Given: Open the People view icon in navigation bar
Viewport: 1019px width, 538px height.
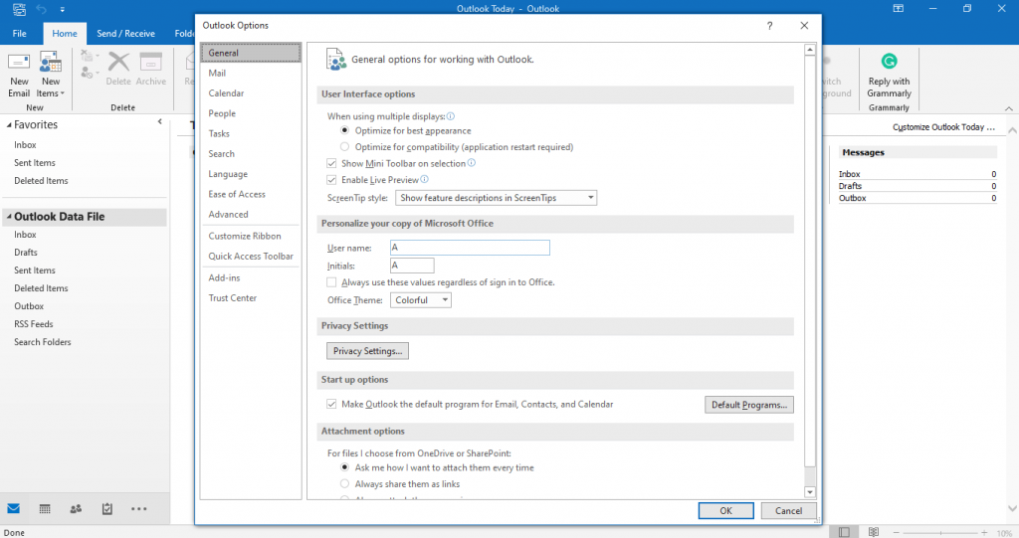Looking at the screenshot, I should point(76,509).
